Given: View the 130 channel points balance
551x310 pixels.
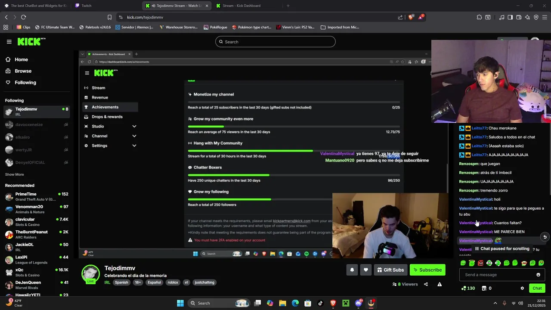Looking at the screenshot, I should coord(468,288).
